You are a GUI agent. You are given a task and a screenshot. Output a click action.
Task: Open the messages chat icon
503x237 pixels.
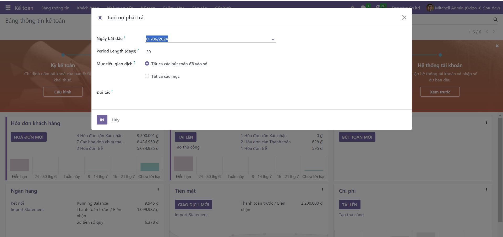click(x=363, y=7)
